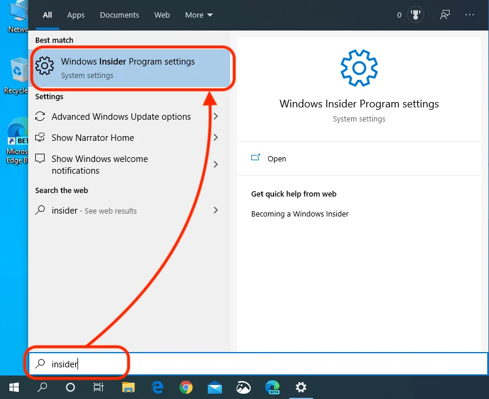Viewport: 489px width, 399px height.
Task: Switch to the All tab
Action: [x=48, y=15]
